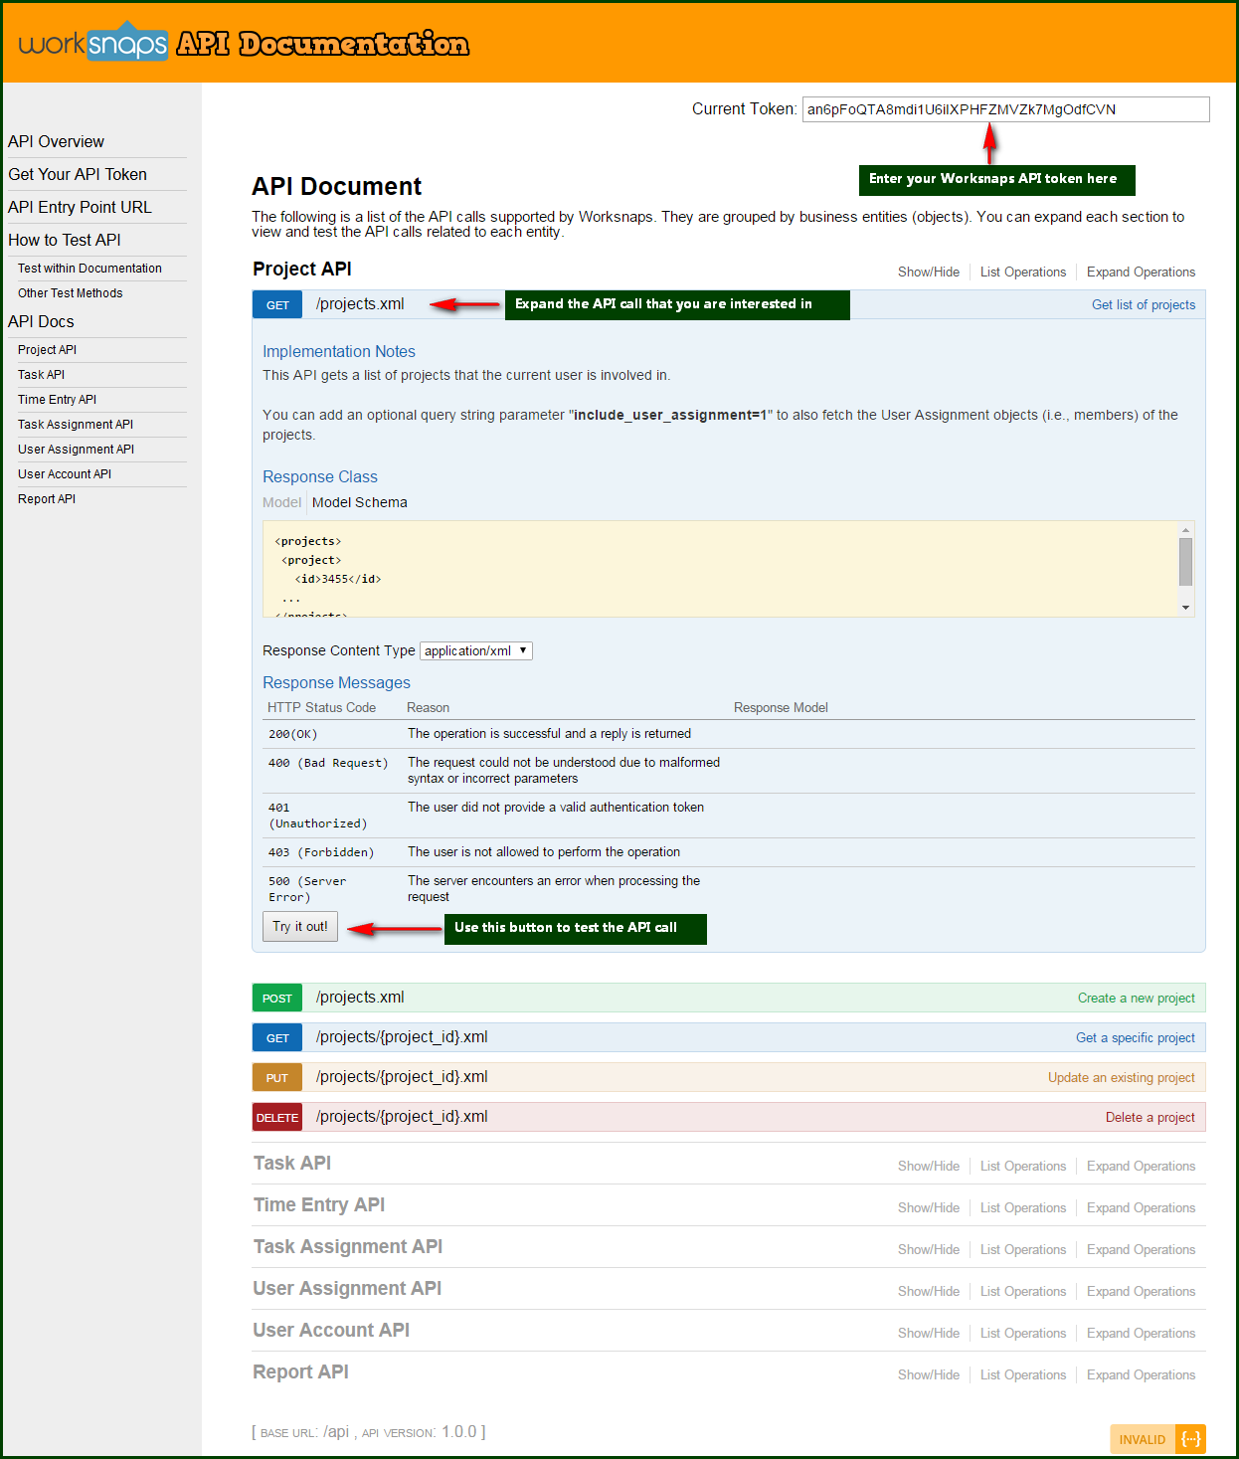The image size is (1239, 1459).
Task: Open the Project API section heading
Action: pyautogui.click(x=302, y=270)
